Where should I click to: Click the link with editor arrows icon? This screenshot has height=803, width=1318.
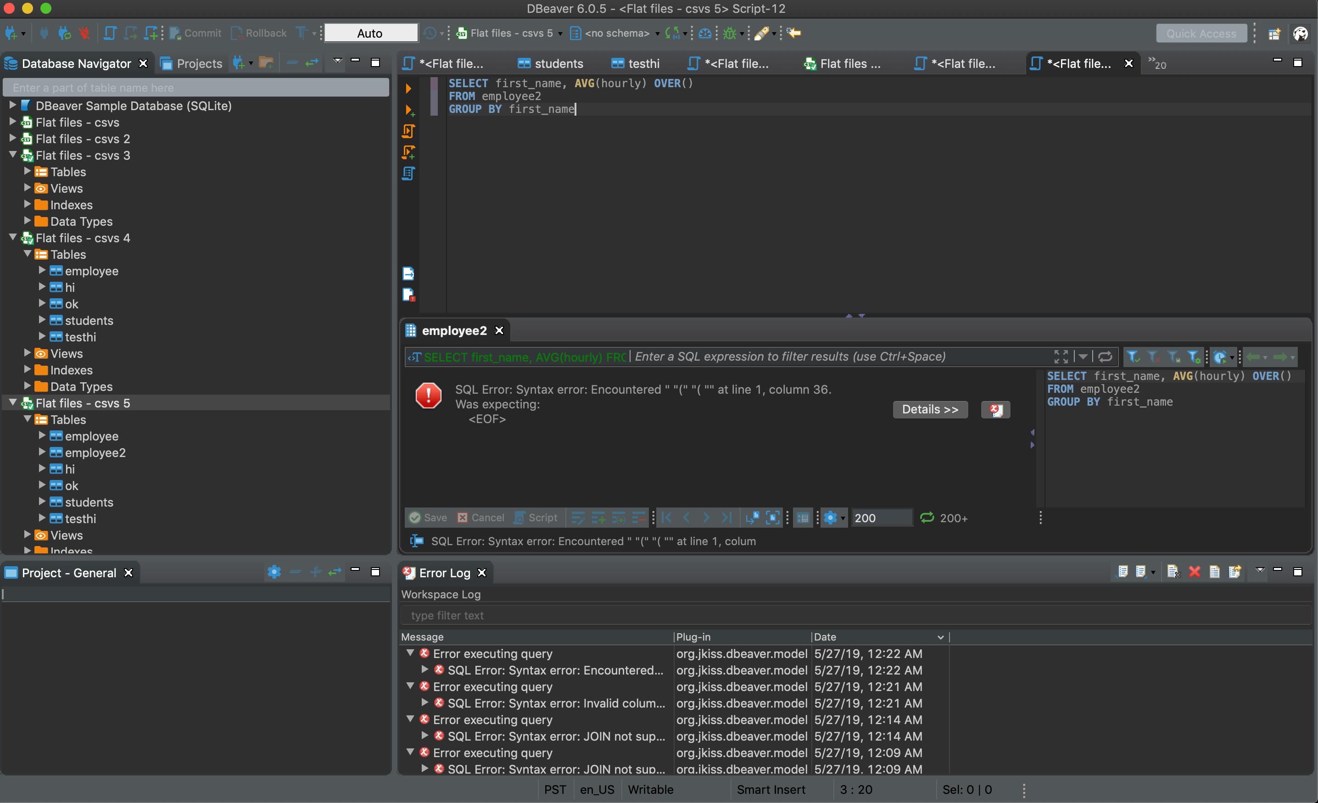click(x=312, y=63)
